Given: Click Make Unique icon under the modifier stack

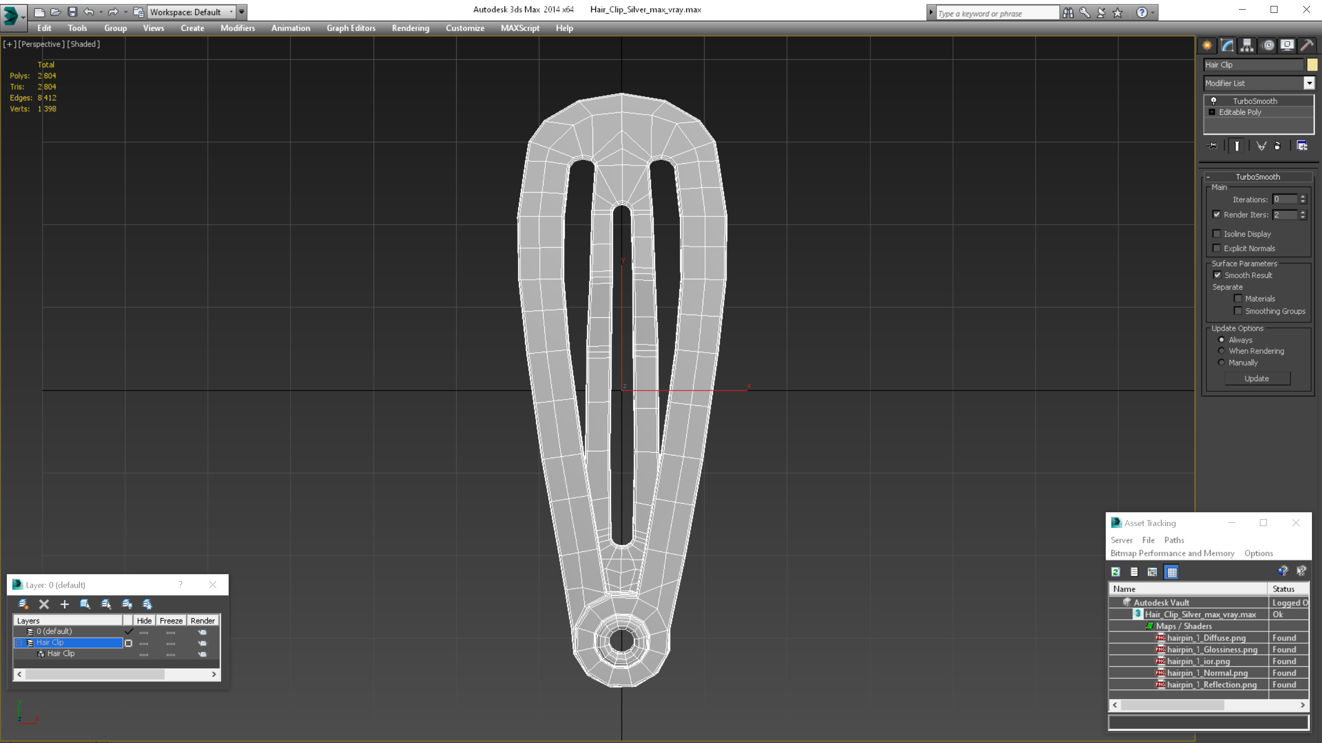Looking at the screenshot, I should (x=1260, y=146).
